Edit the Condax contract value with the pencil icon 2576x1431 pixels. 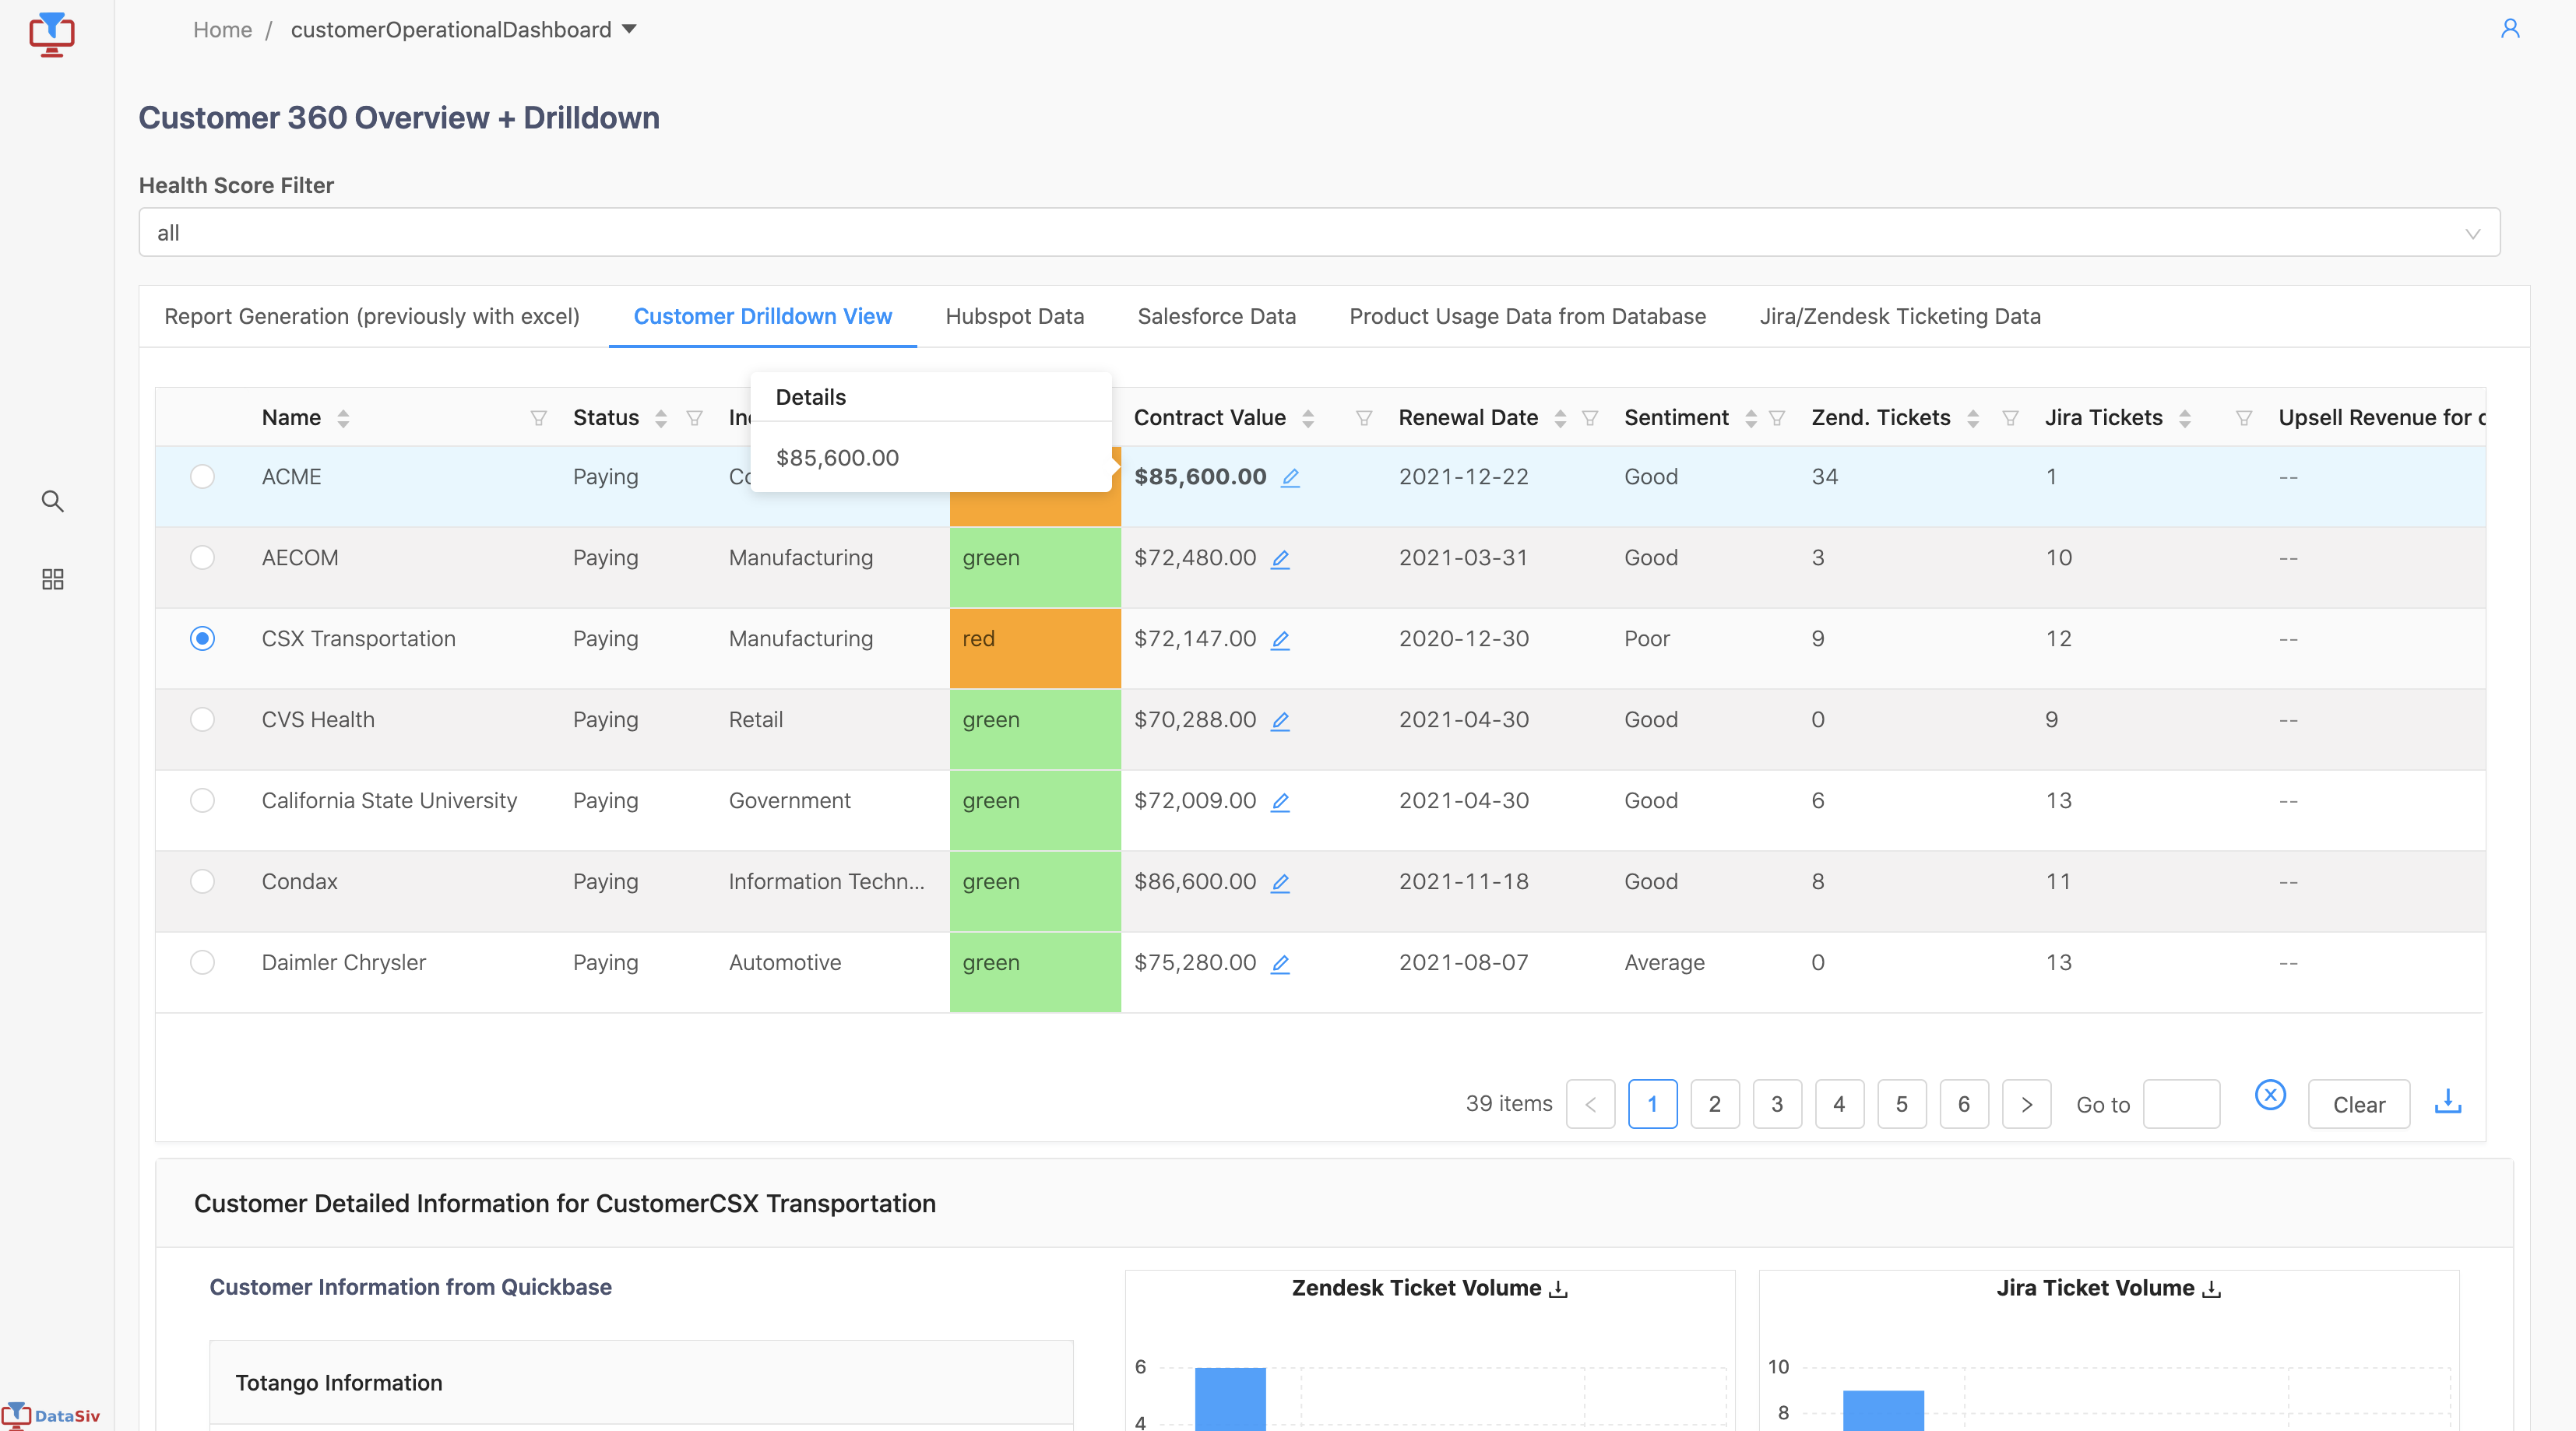tap(1280, 883)
